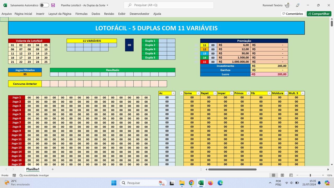Select the Planilha1 sheet tab

pyautogui.click(x=33, y=169)
